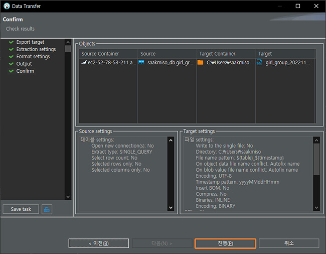Click the 'Directory: C:\Users\saakmiso' line
The height and width of the screenshot is (254, 326).
click(x=228, y=152)
